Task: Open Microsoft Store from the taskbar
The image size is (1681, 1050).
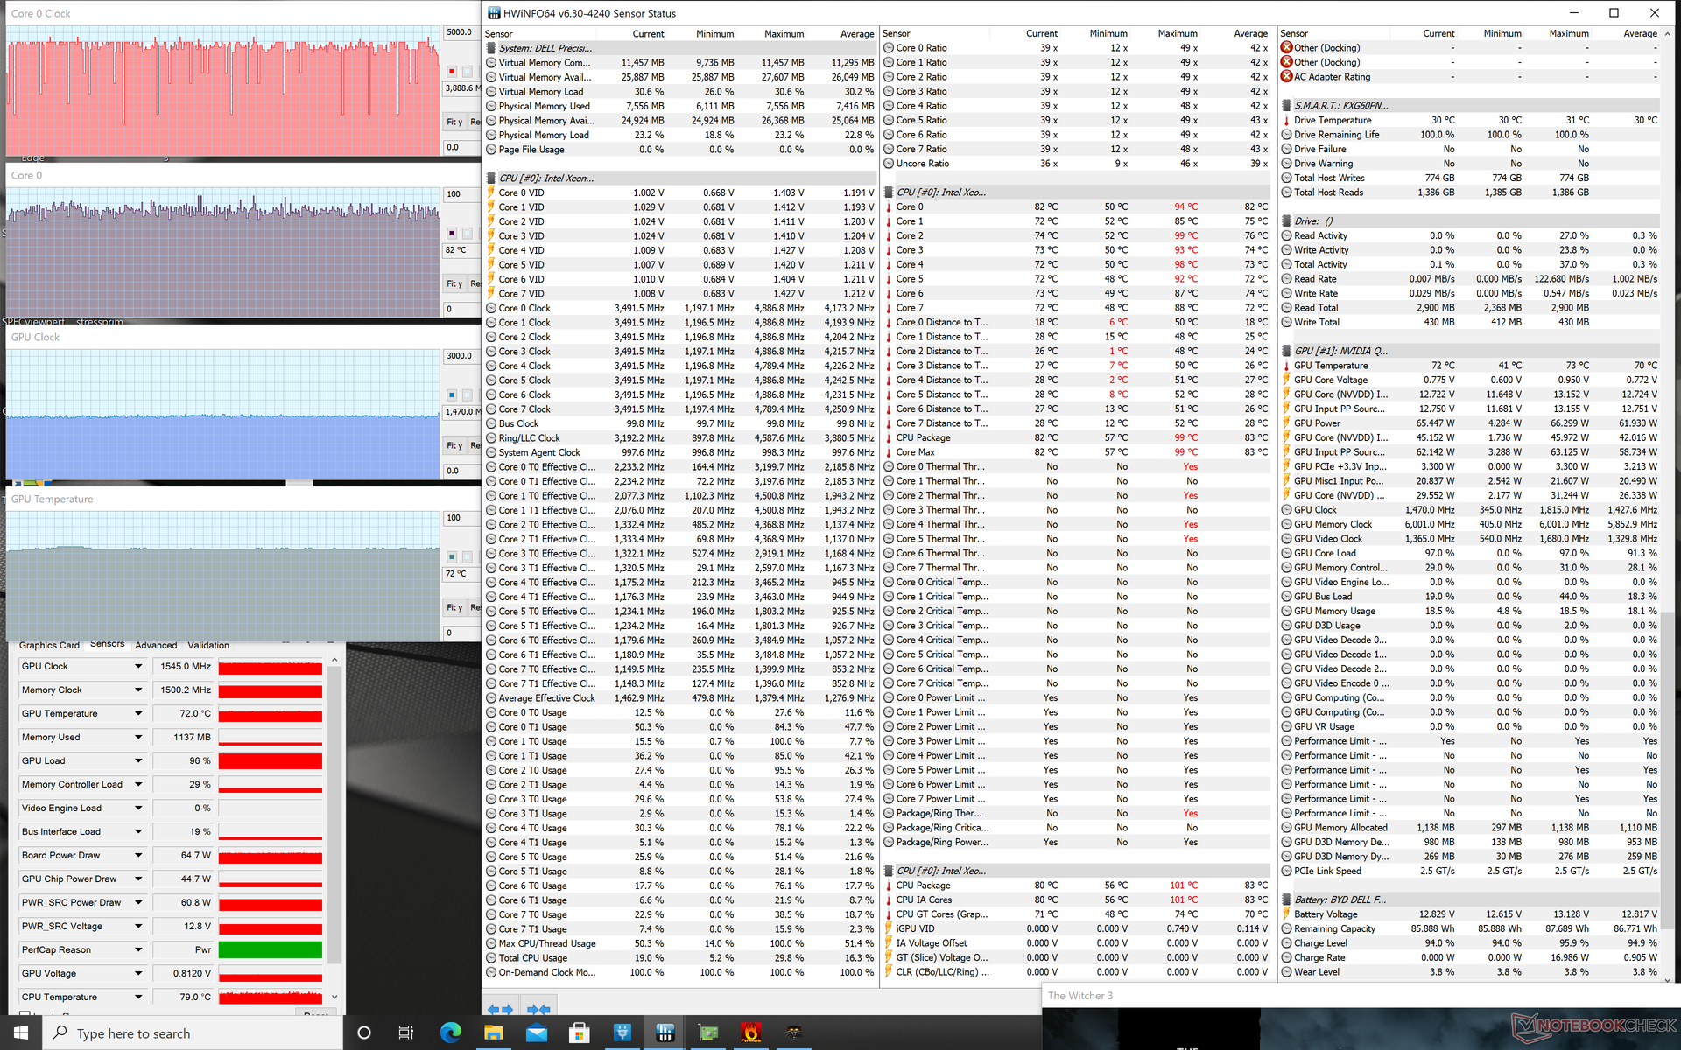Action: click(579, 1033)
